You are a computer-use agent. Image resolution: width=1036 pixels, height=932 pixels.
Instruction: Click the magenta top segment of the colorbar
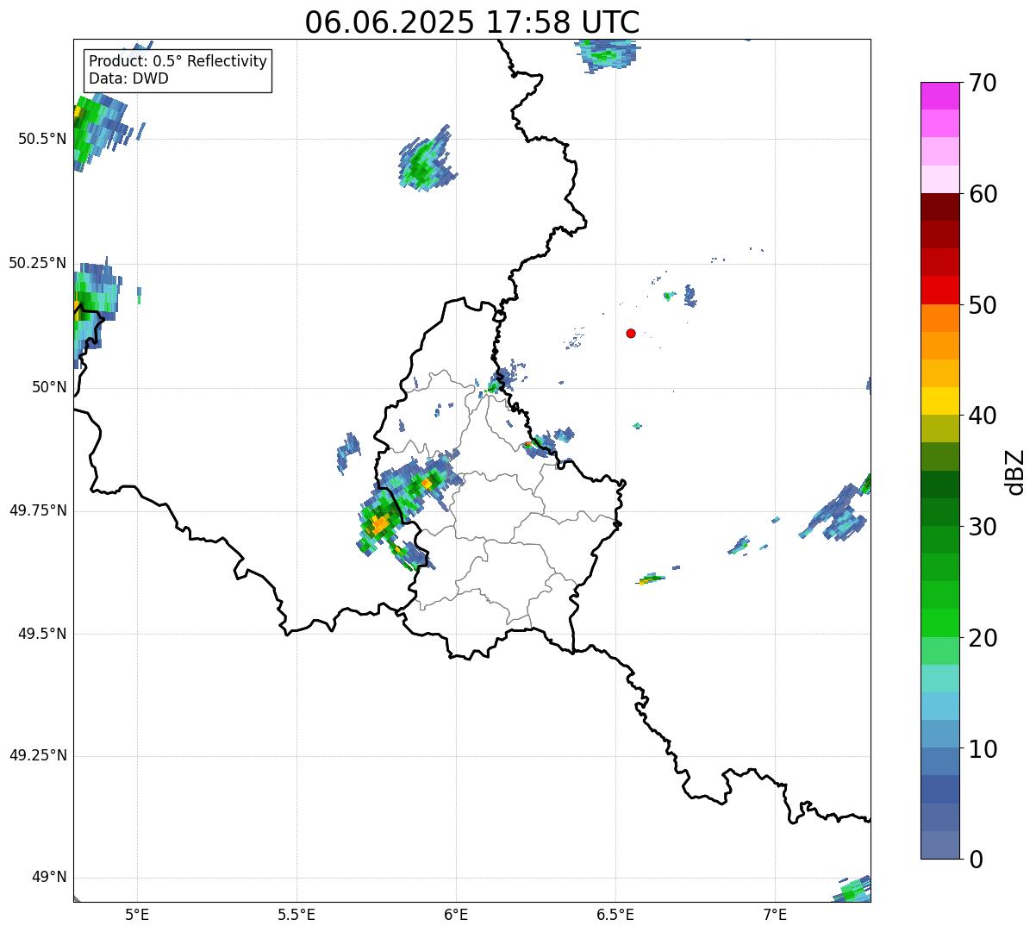939,96
